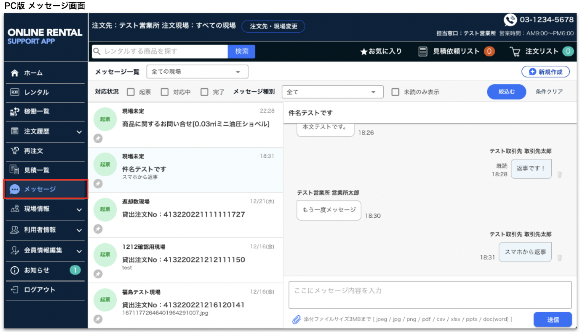580x332 pixels.
Task: Check the 起票 status checkbox
Action: 131,92
